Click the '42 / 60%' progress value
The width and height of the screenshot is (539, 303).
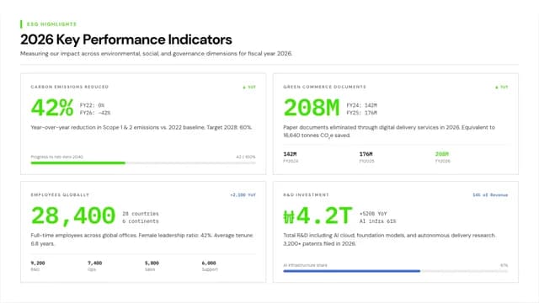(246, 157)
